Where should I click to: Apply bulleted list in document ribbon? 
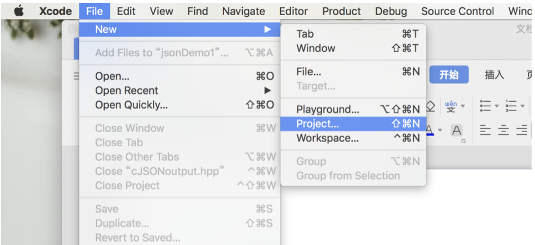click(485, 106)
